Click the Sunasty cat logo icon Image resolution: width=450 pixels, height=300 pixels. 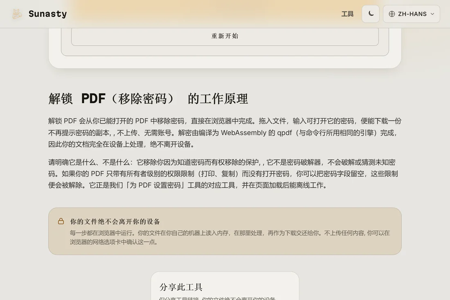(17, 14)
